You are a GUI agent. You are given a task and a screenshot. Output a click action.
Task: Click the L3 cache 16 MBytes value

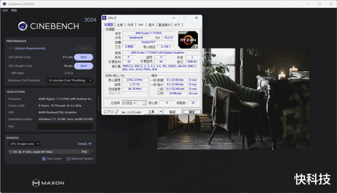(175, 93)
